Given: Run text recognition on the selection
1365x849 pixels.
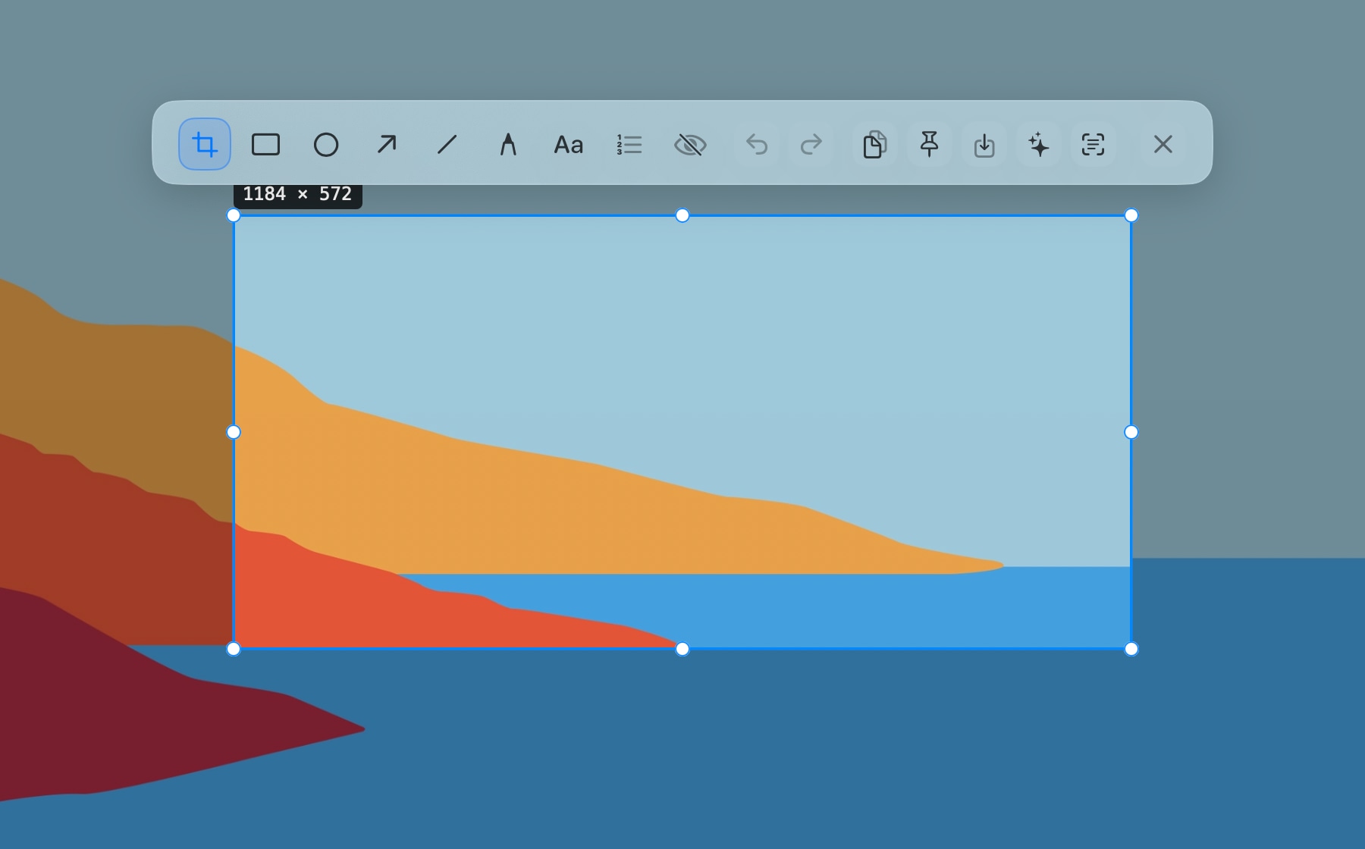Looking at the screenshot, I should click(1094, 144).
